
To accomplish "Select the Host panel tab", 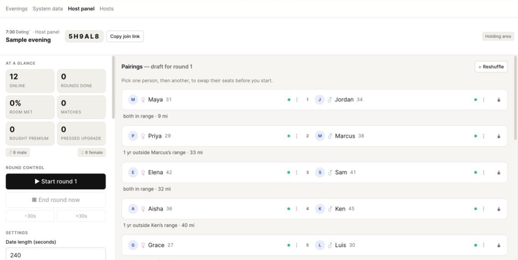I will pyautogui.click(x=81, y=8).
